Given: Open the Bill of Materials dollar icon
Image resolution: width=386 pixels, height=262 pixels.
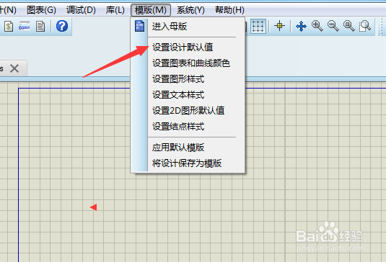Looking at the screenshot, I should pos(9,26).
